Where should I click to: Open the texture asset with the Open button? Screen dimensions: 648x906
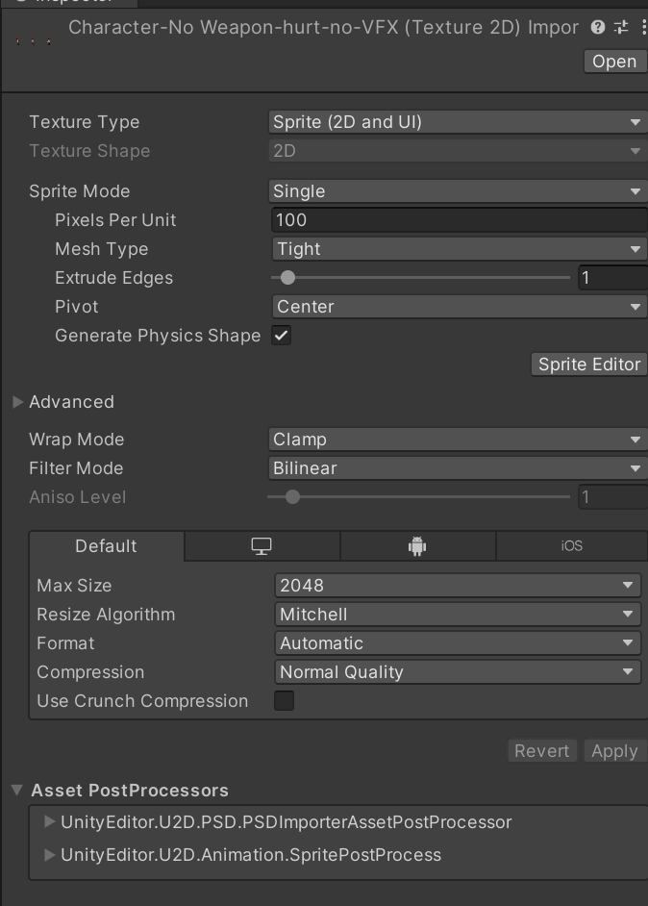[x=614, y=61]
